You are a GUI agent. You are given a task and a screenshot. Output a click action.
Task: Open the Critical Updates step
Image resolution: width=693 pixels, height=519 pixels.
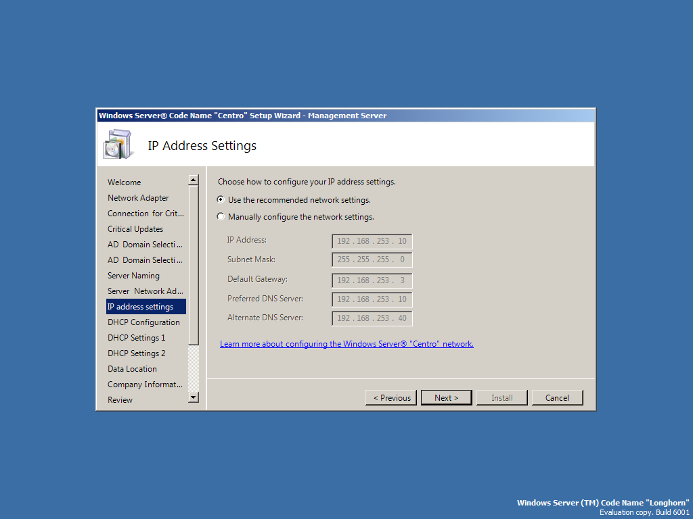pos(135,228)
